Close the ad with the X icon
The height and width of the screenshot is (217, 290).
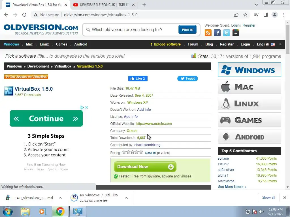click(x=87, y=107)
